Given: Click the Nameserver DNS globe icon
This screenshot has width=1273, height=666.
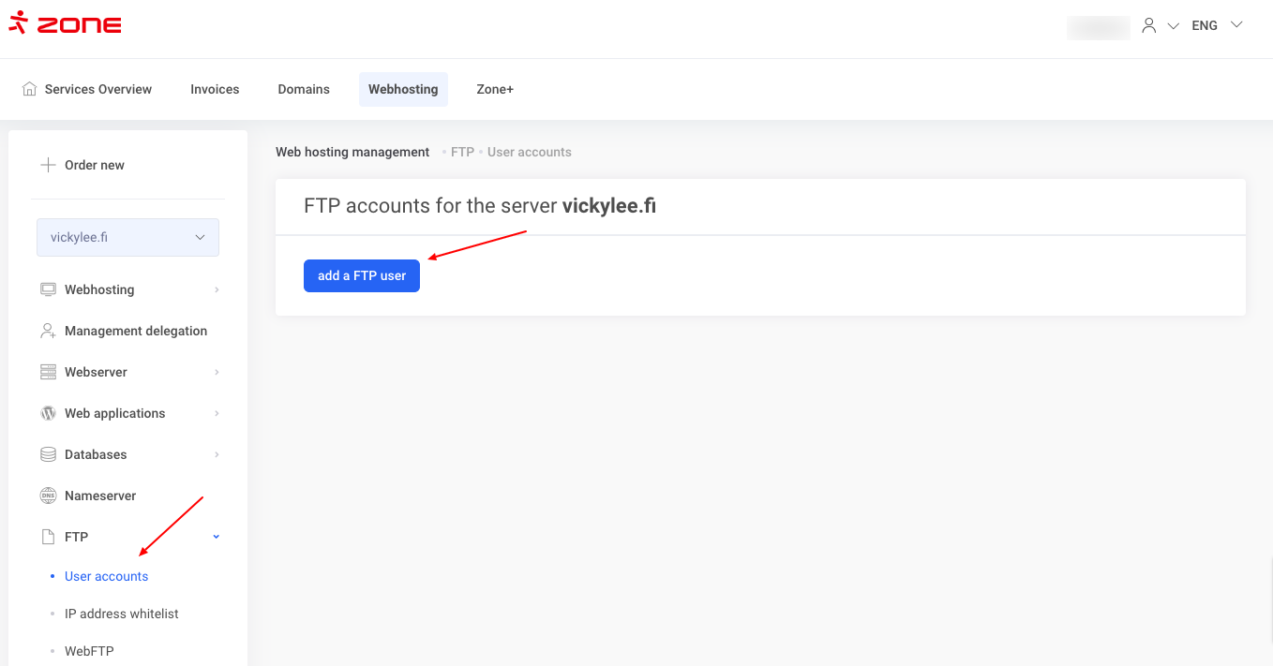Looking at the screenshot, I should tap(48, 496).
